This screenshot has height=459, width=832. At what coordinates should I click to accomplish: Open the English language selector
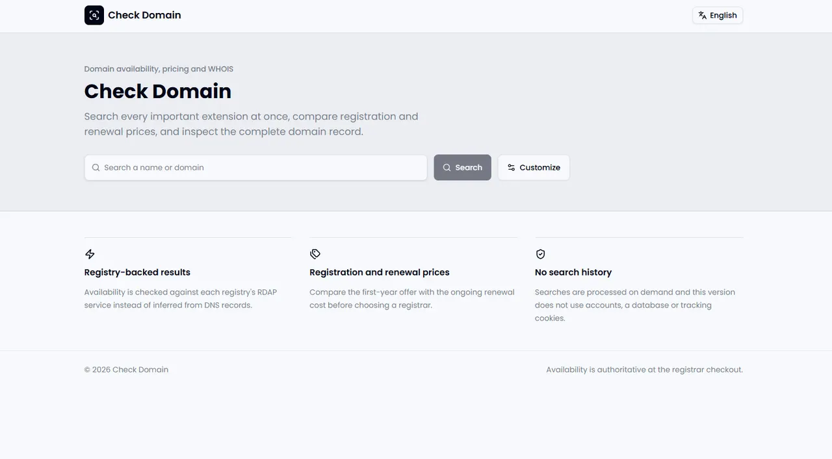coord(718,16)
